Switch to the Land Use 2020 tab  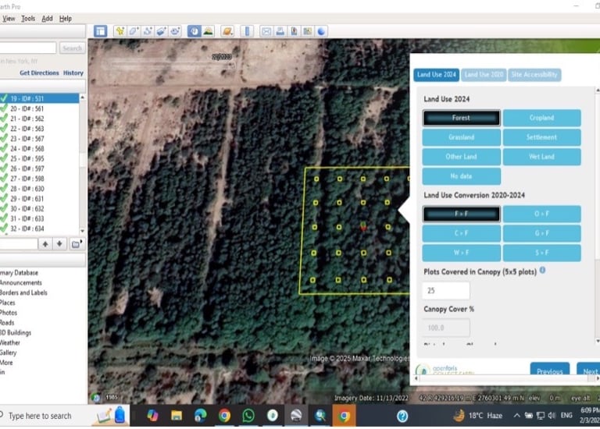[x=484, y=75]
